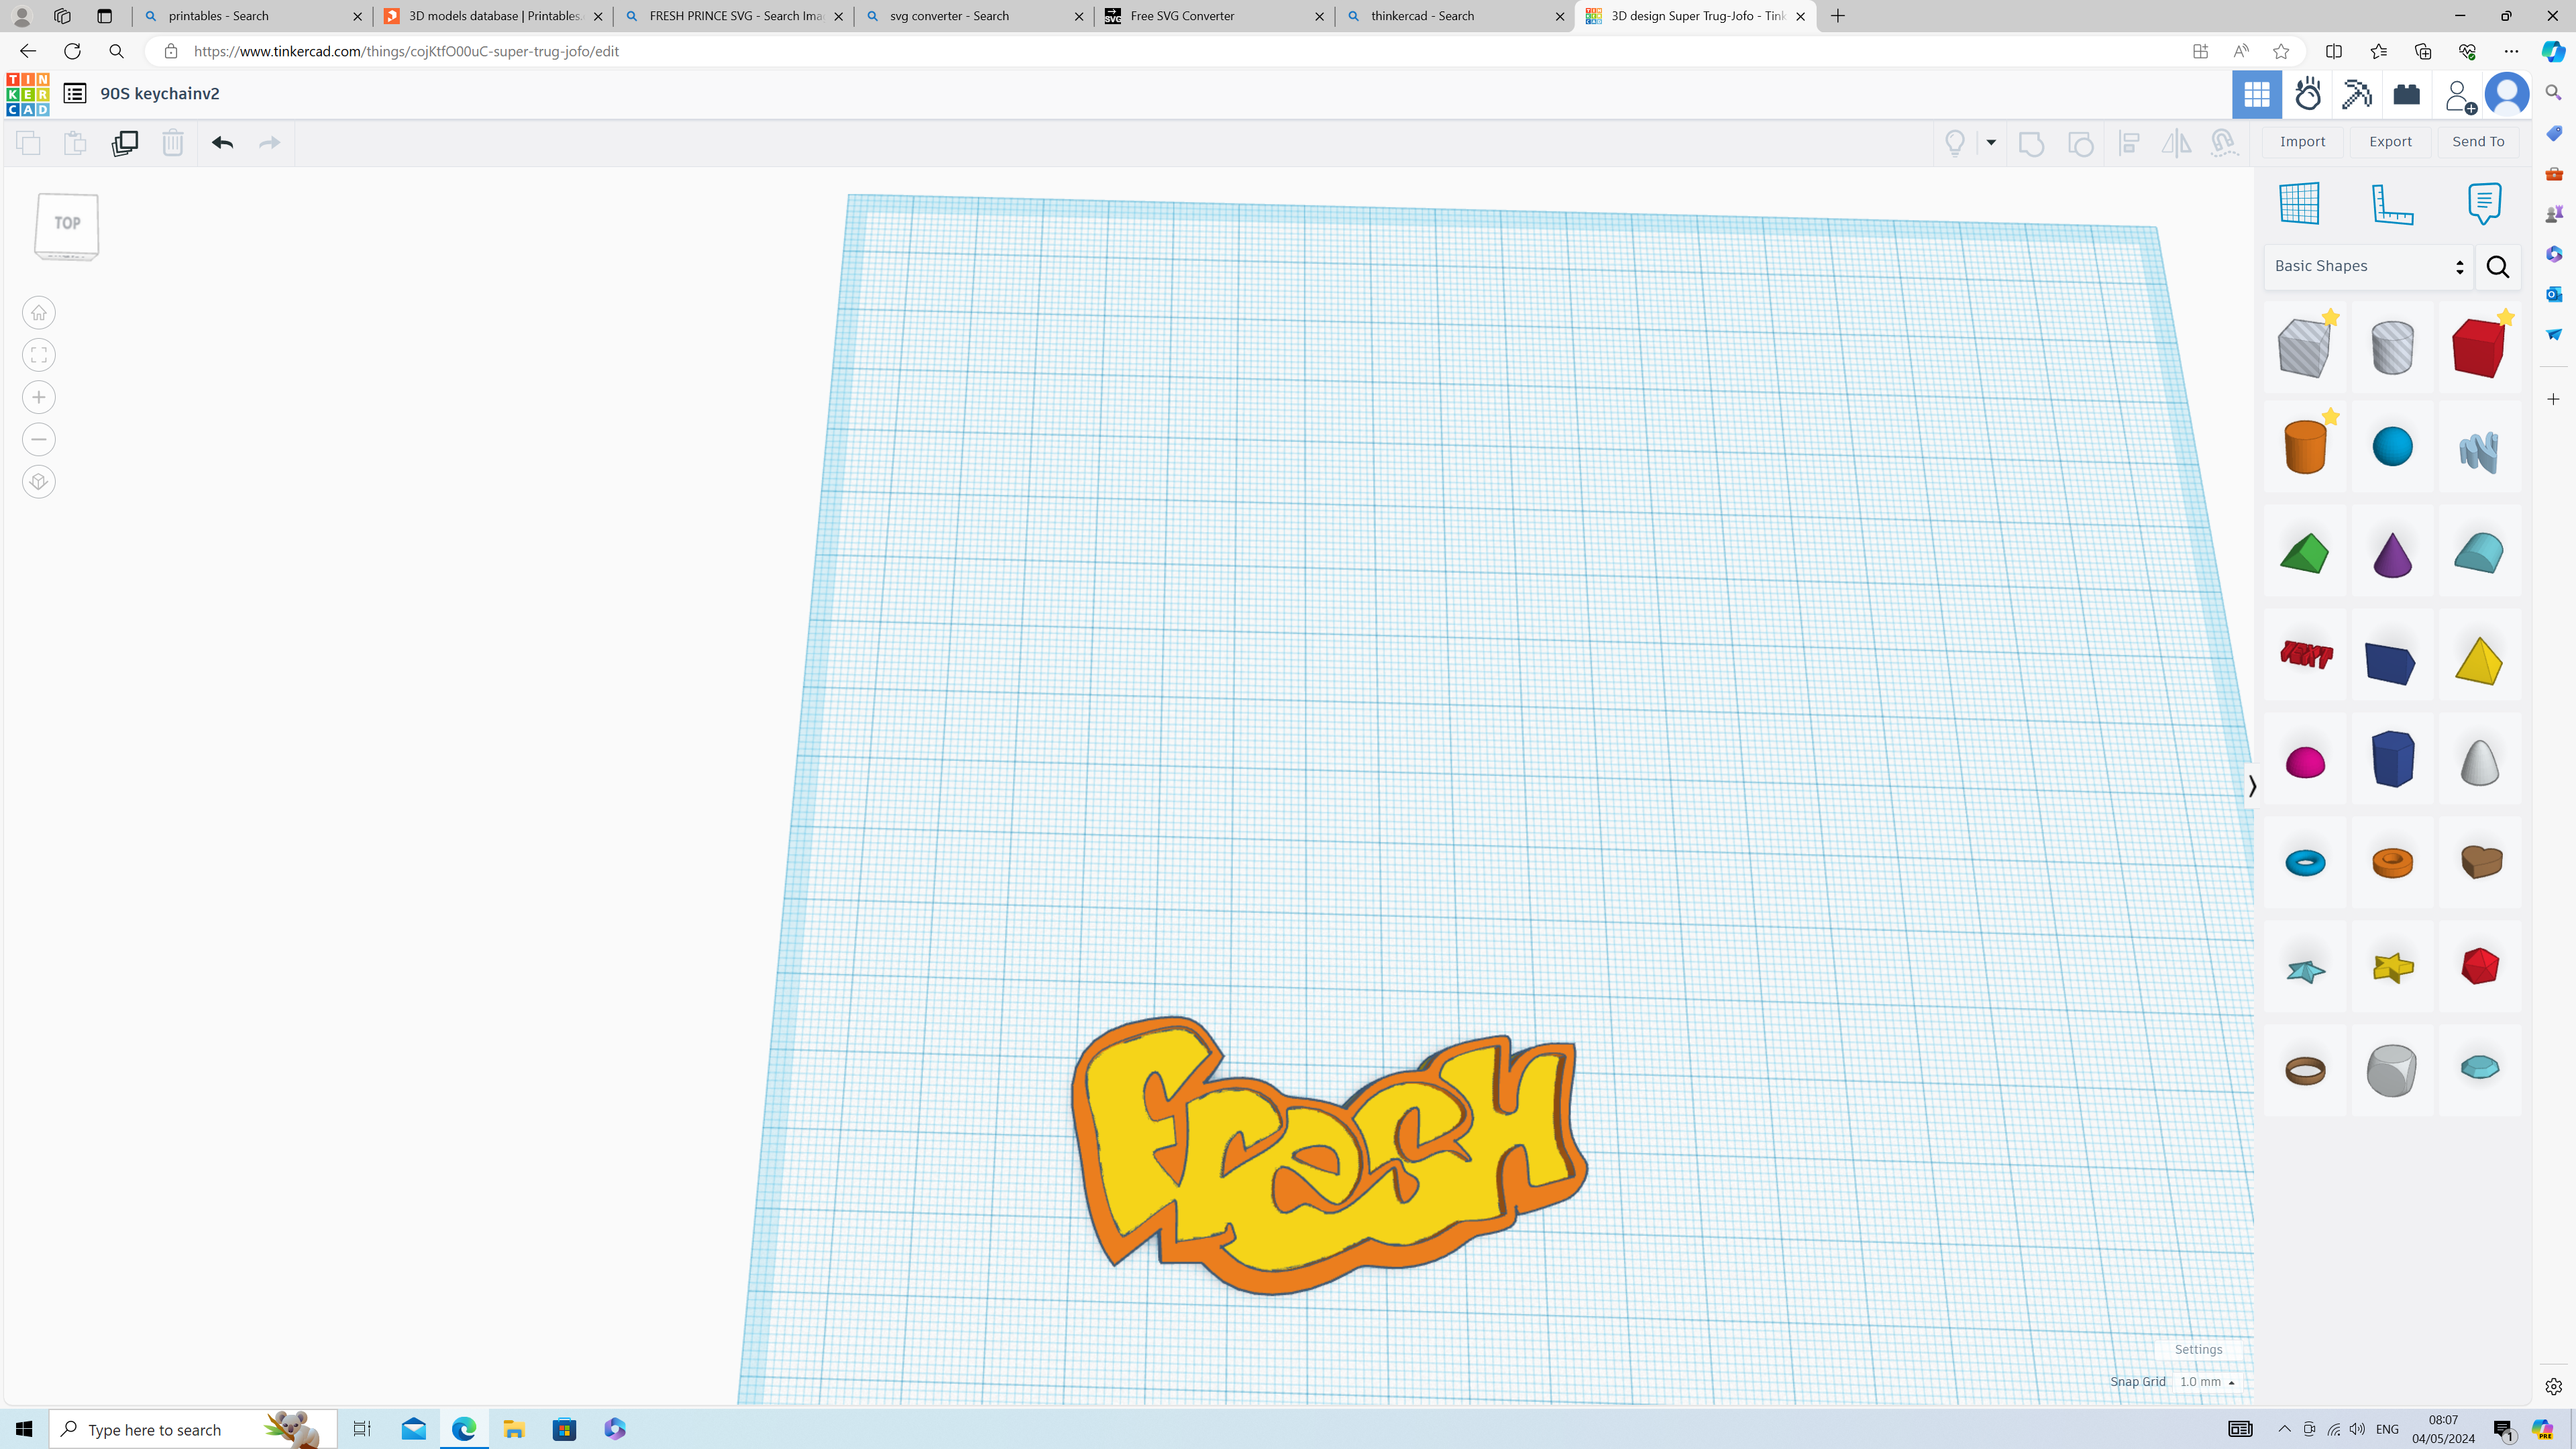Click the Align tool
The height and width of the screenshot is (1449, 2576).
[x=2129, y=142]
